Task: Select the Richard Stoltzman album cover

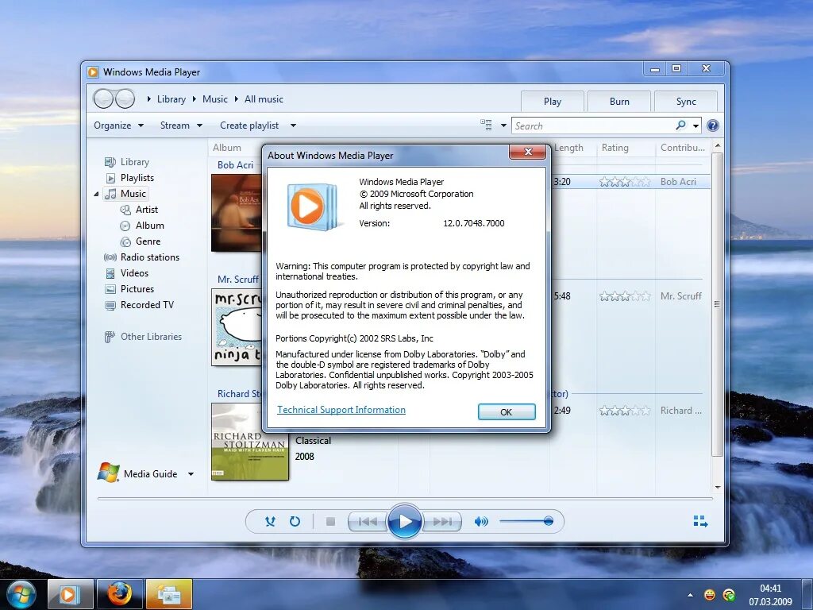Action: [250, 442]
